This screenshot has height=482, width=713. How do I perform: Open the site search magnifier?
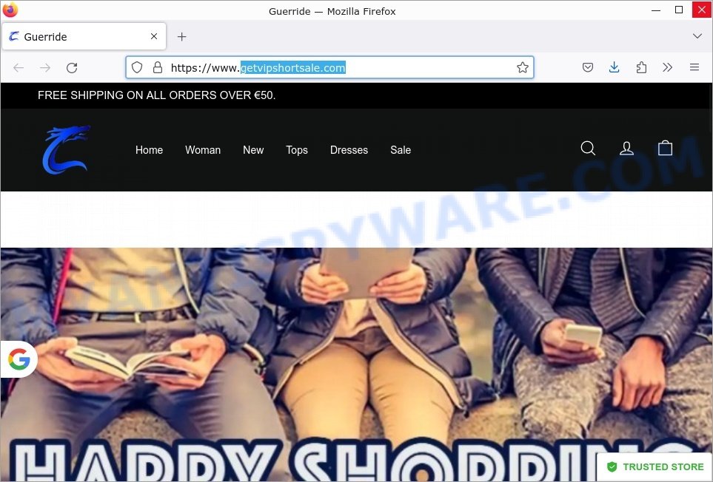pos(588,149)
